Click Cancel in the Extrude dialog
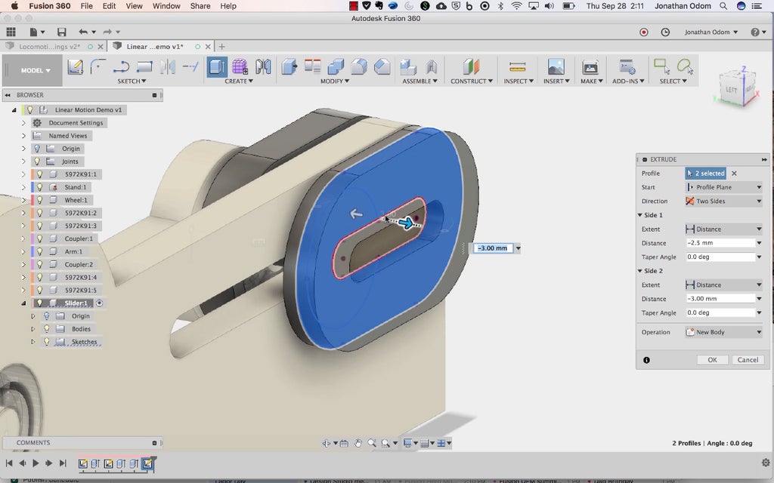The width and height of the screenshot is (774, 483). pos(748,360)
